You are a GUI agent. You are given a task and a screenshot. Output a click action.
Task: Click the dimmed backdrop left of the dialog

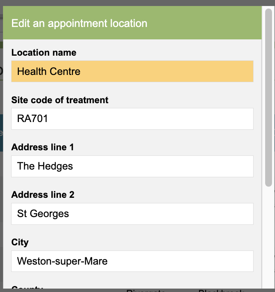[1, 171]
